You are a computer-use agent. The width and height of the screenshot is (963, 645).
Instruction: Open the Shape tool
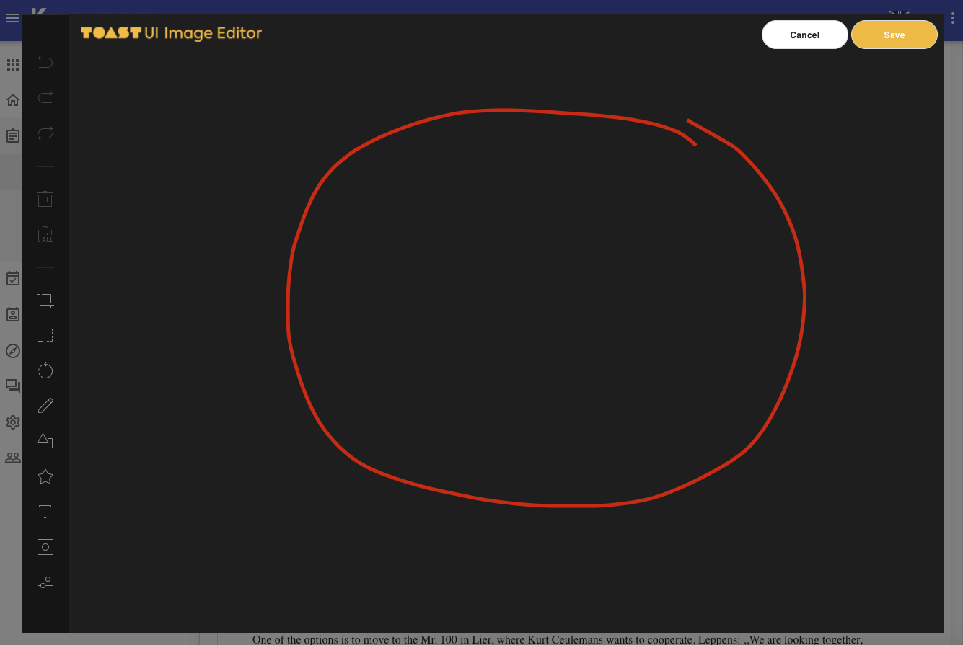(x=45, y=440)
